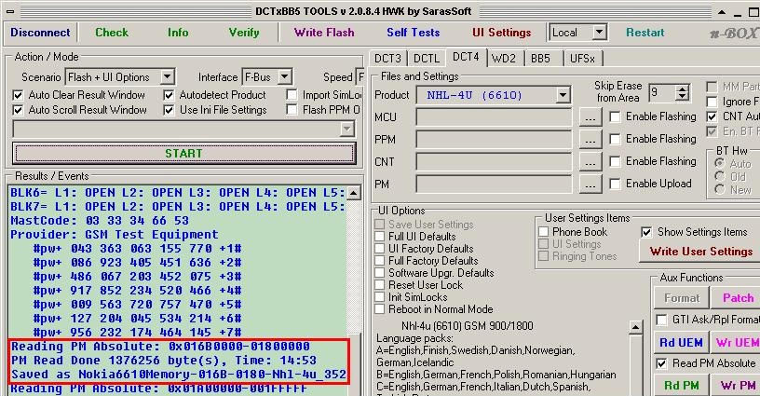Screen dimensions: 760x396
Task: Switch to the WD2 tab
Action: [504, 59]
